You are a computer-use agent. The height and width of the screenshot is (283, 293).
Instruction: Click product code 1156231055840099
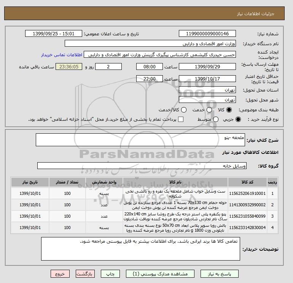(x=247, y=216)
